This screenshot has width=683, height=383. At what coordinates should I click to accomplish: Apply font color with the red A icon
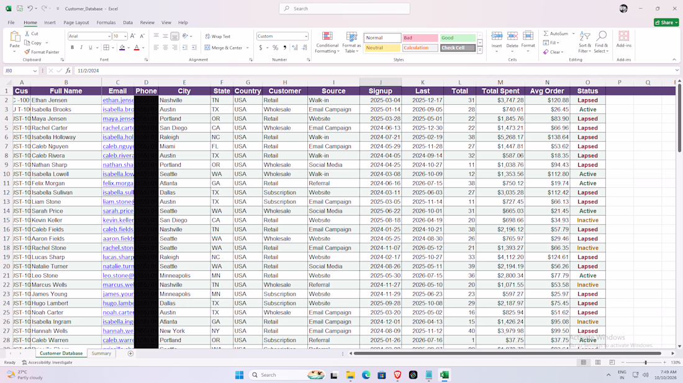coord(137,48)
